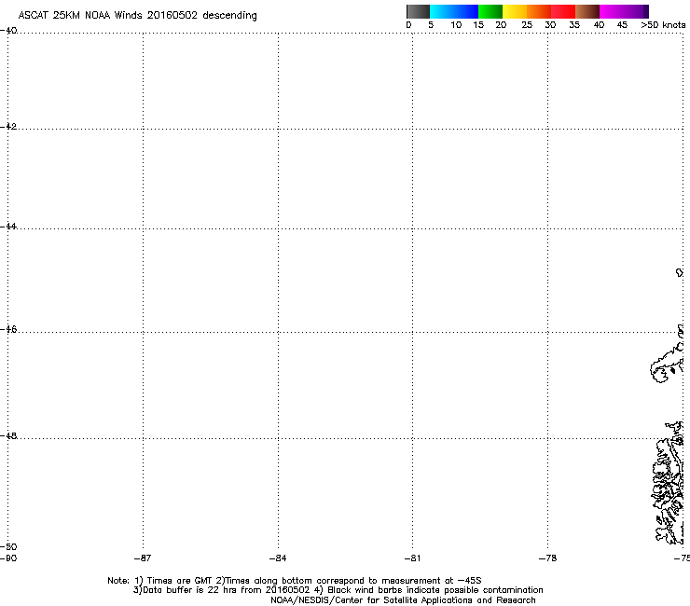Click the "-44" latitude axis label

(x=8, y=227)
